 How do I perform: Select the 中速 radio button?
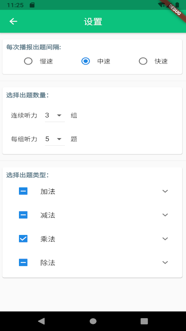(86, 61)
